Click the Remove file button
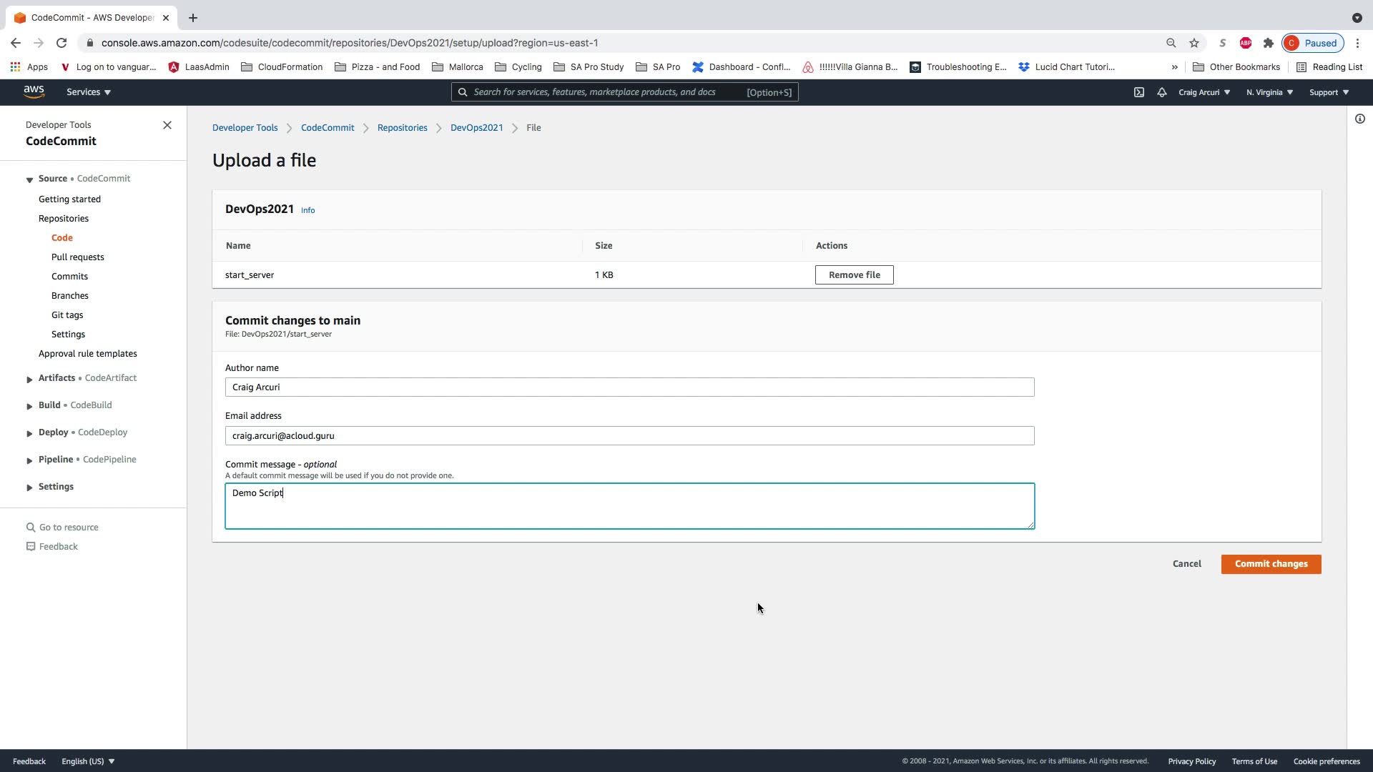The image size is (1373, 772). 854,275
